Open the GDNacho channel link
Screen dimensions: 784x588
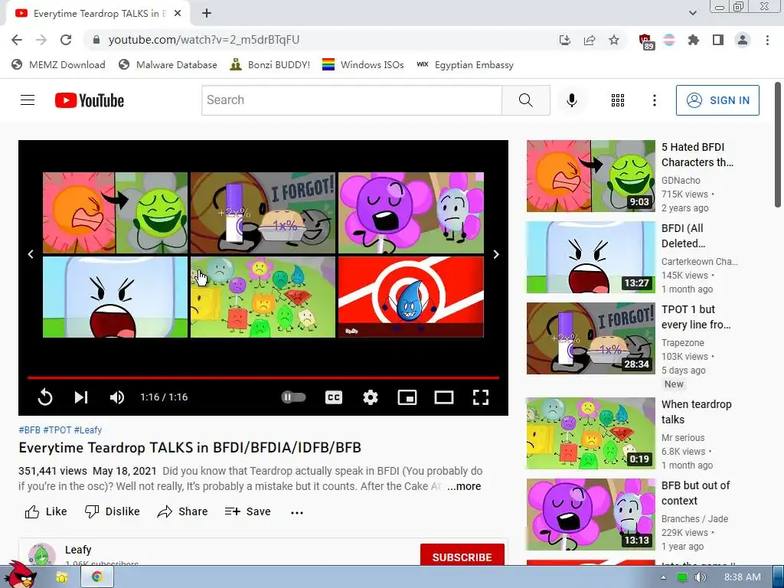click(681, 181)
